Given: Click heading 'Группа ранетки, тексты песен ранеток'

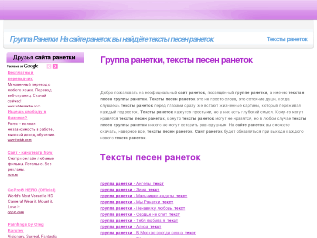Looking at the screenshot, I should (x=176, y=60).
